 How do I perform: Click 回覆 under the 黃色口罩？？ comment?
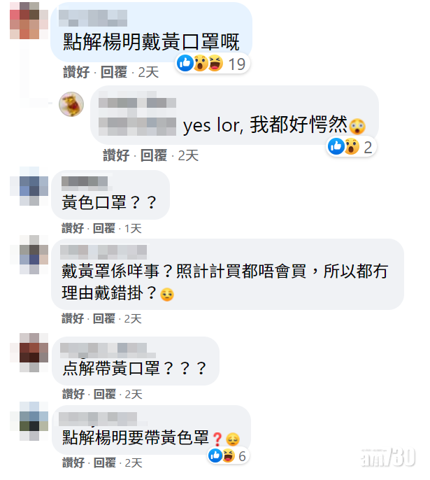pyautogui.click(x=104, y=228)
